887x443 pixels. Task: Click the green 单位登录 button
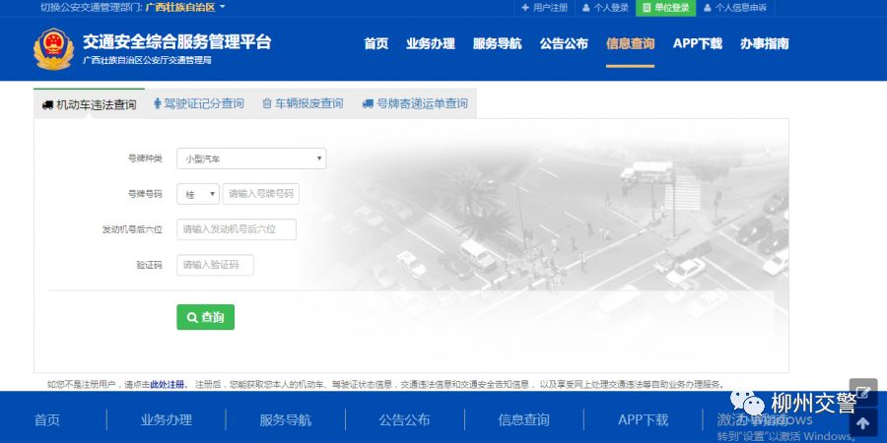[666, 8]
